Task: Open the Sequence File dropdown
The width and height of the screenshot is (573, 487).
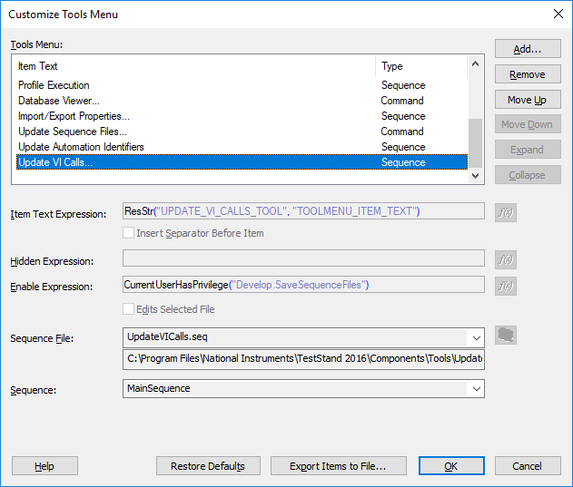Action: 476,337
